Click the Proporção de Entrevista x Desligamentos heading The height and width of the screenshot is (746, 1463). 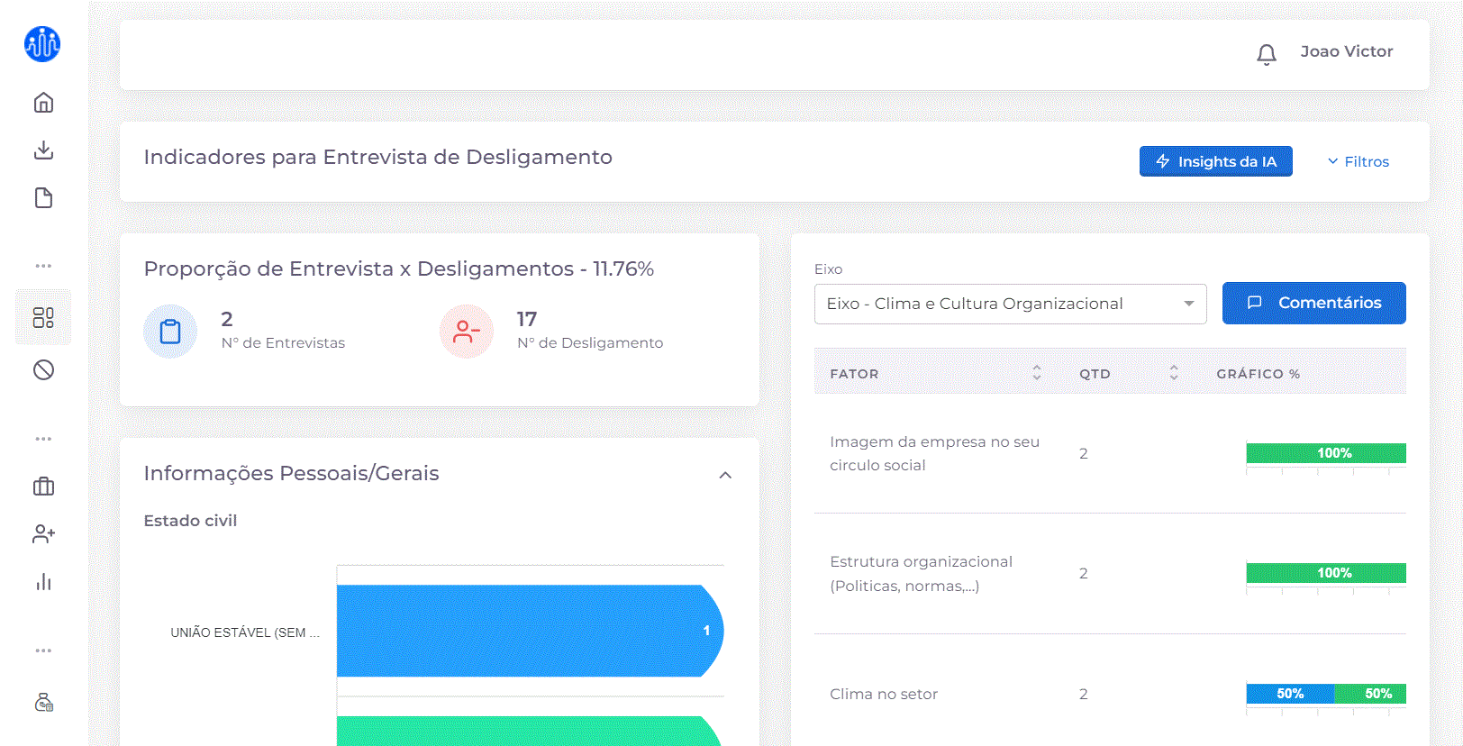coord(398,268)
